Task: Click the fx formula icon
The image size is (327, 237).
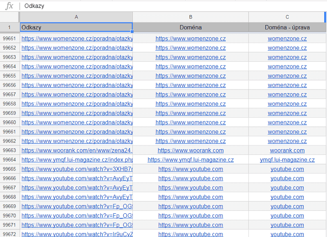Action: tap(9, 6)
